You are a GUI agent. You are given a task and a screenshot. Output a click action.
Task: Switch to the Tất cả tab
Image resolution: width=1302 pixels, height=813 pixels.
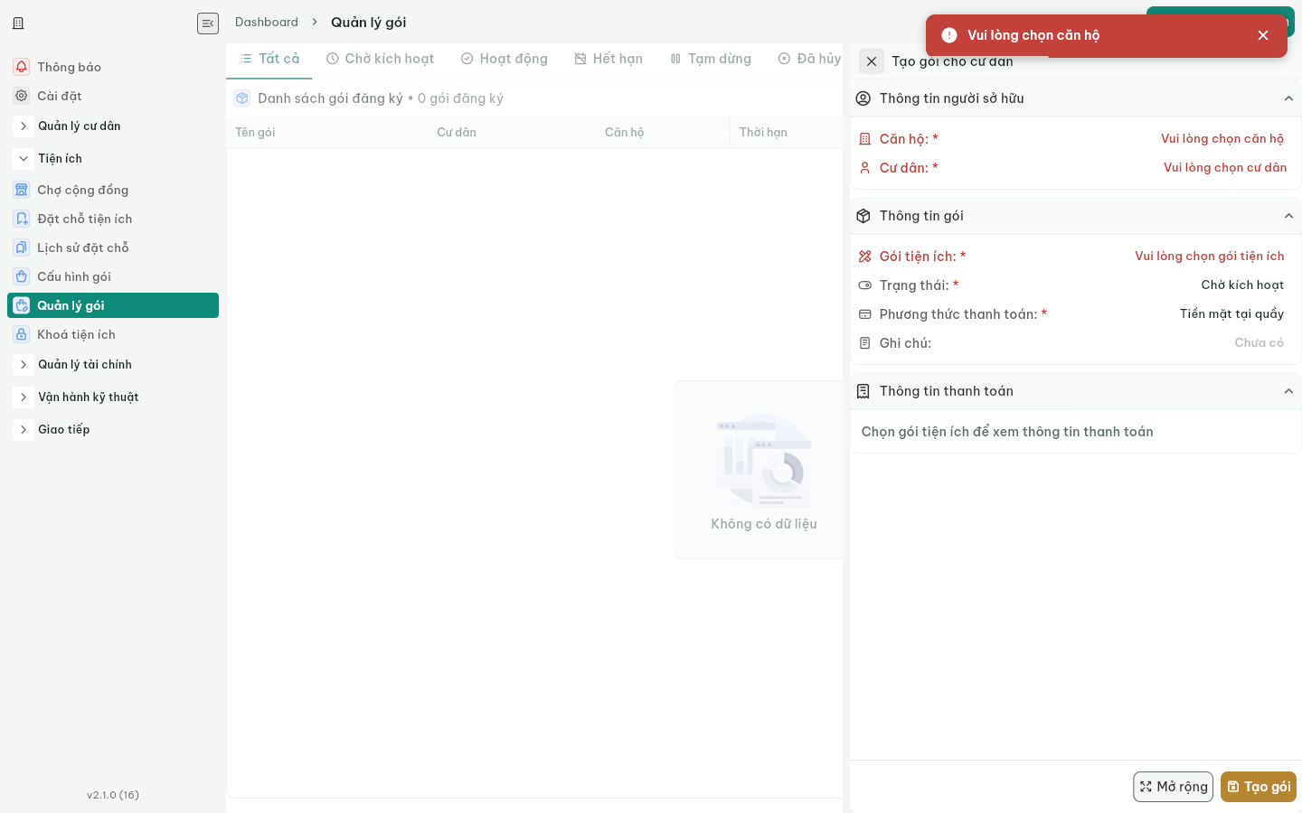coord(269,59)
